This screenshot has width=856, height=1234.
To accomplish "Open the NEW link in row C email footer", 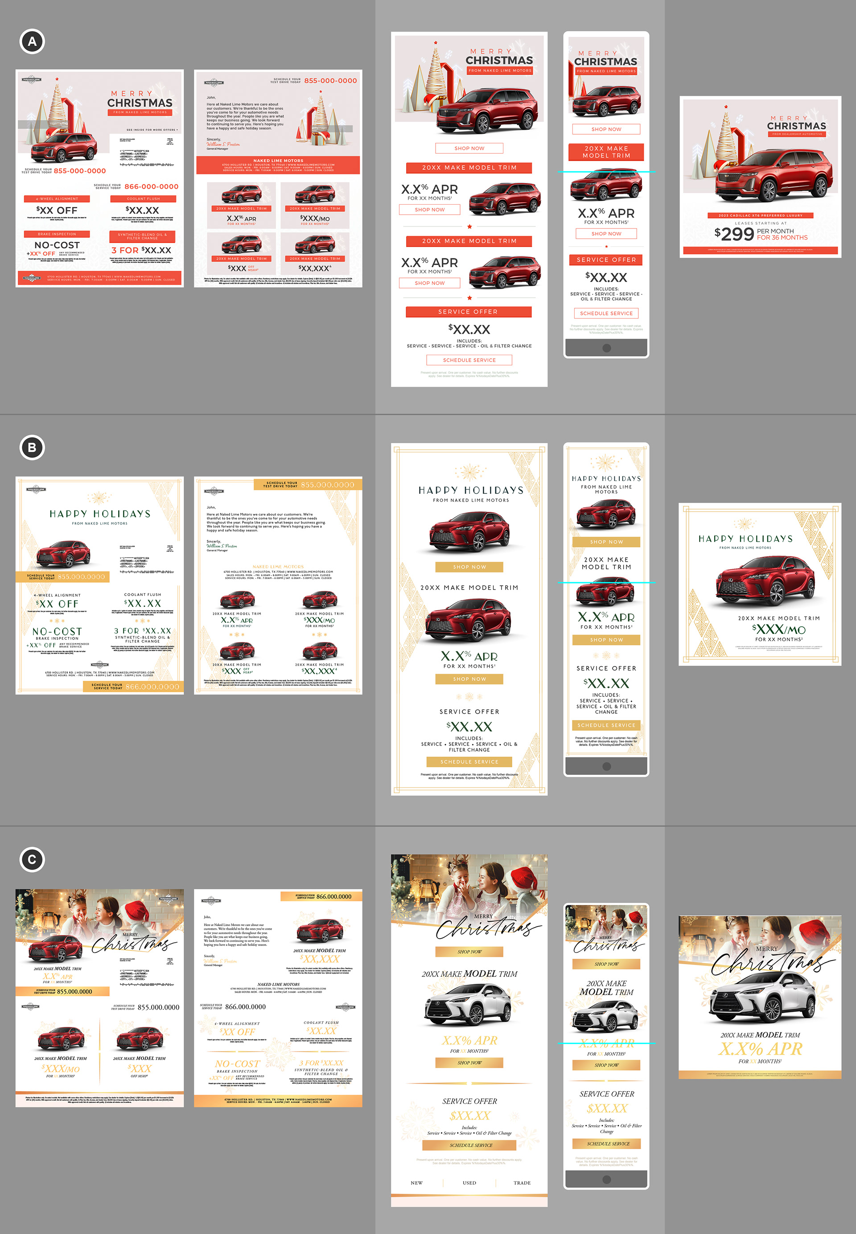I will (417, 1182).
